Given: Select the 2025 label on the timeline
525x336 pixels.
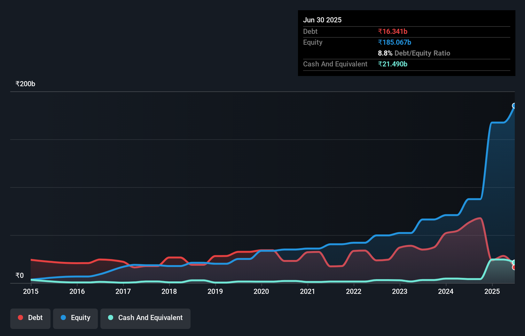Looking at the screenshot, I should pos(492,291).
